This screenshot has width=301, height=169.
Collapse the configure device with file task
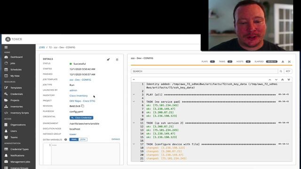[134, 144]
